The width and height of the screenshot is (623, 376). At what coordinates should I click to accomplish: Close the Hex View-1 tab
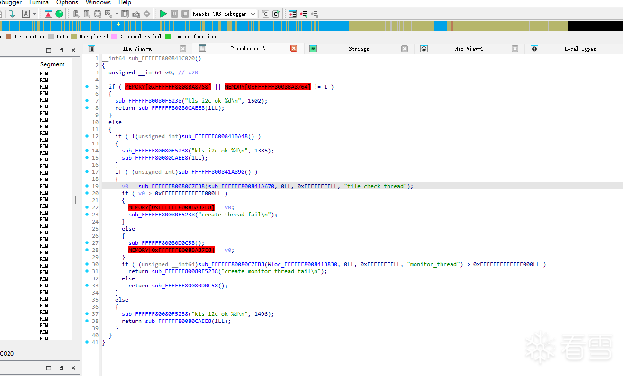tap(515, 49)
